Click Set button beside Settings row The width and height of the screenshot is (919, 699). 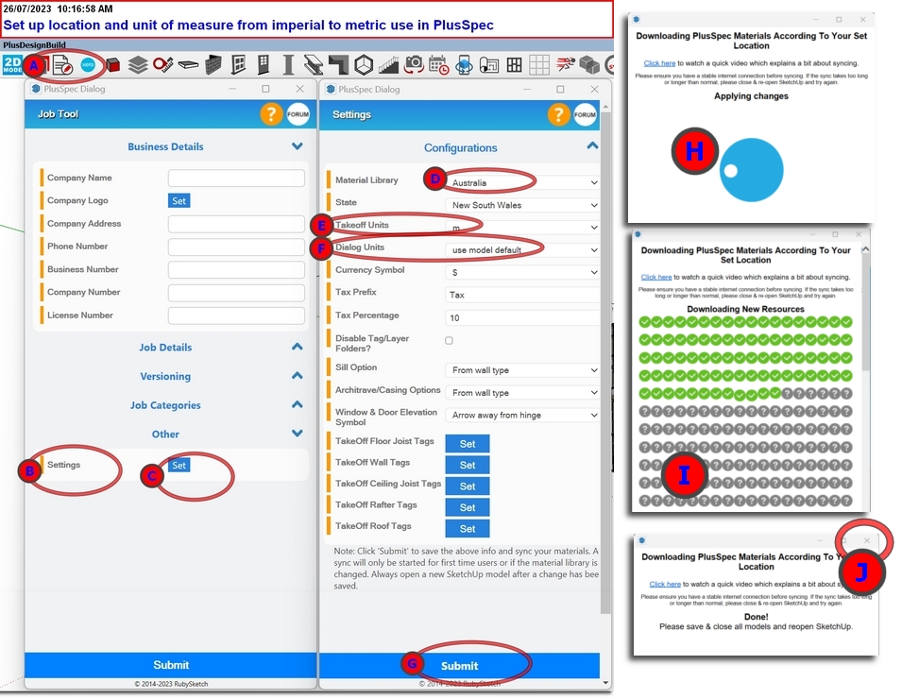[179, 466]
